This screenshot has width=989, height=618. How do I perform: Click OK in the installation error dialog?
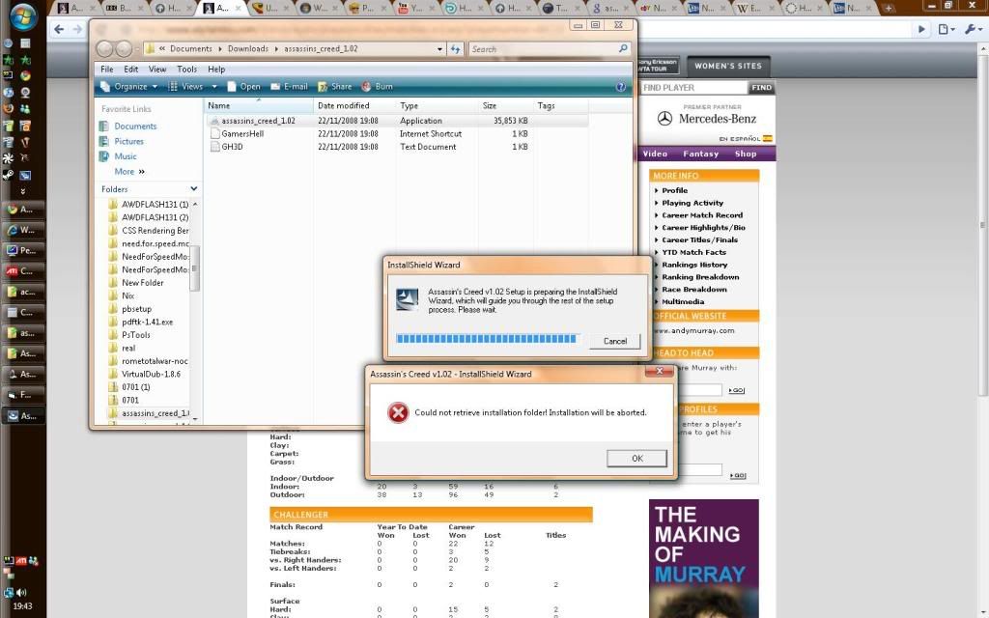(x=636, y=459)
